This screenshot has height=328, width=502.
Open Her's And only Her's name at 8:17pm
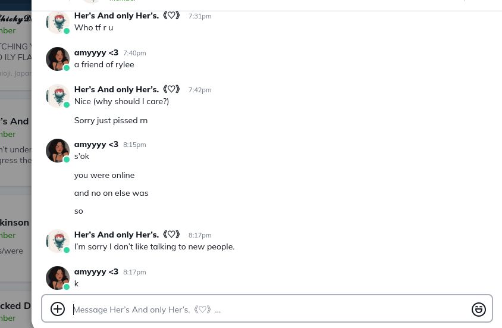click(127, 235)
